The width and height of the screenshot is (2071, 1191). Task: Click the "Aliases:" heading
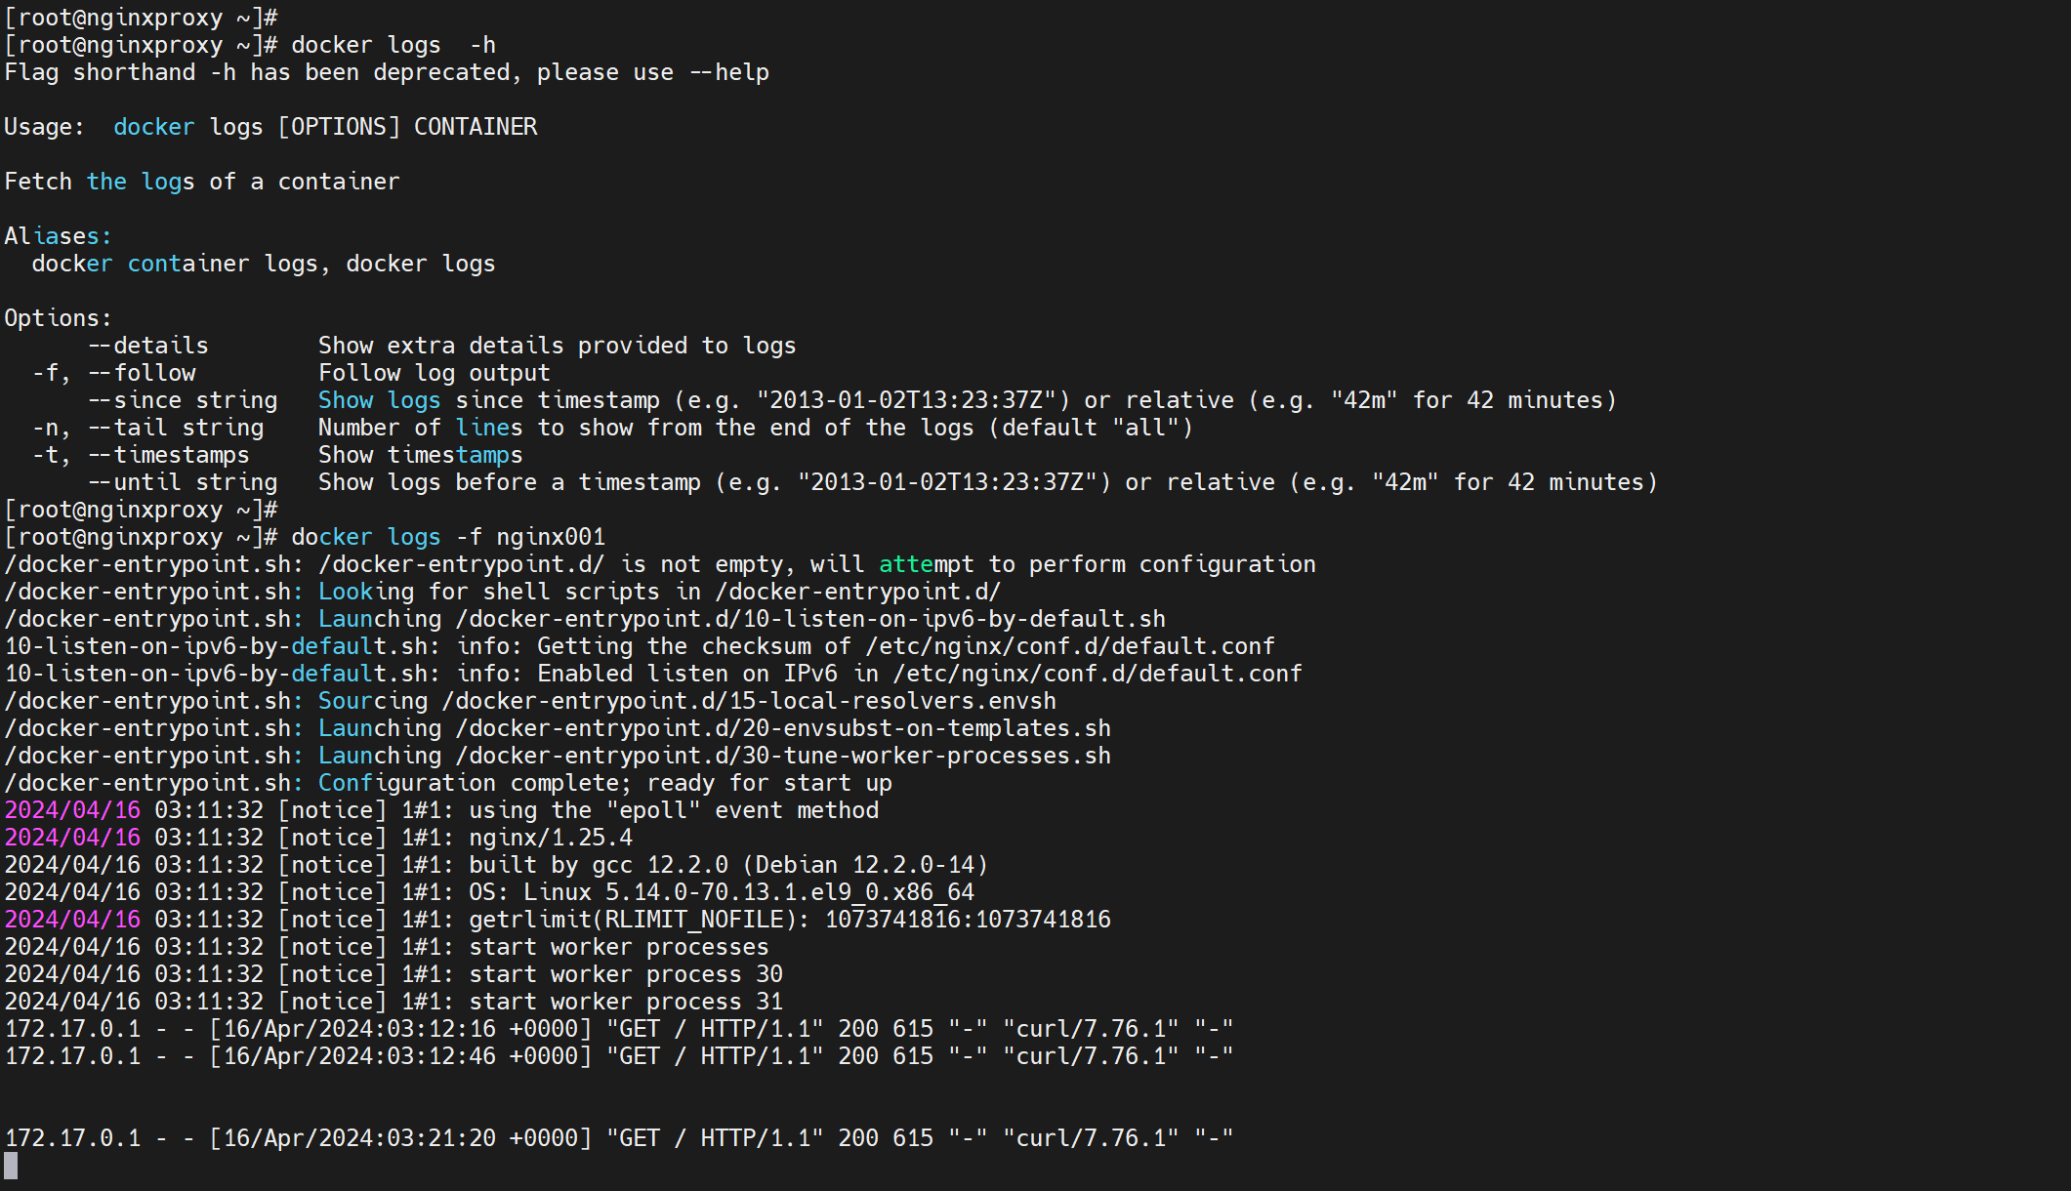(59, 237)
